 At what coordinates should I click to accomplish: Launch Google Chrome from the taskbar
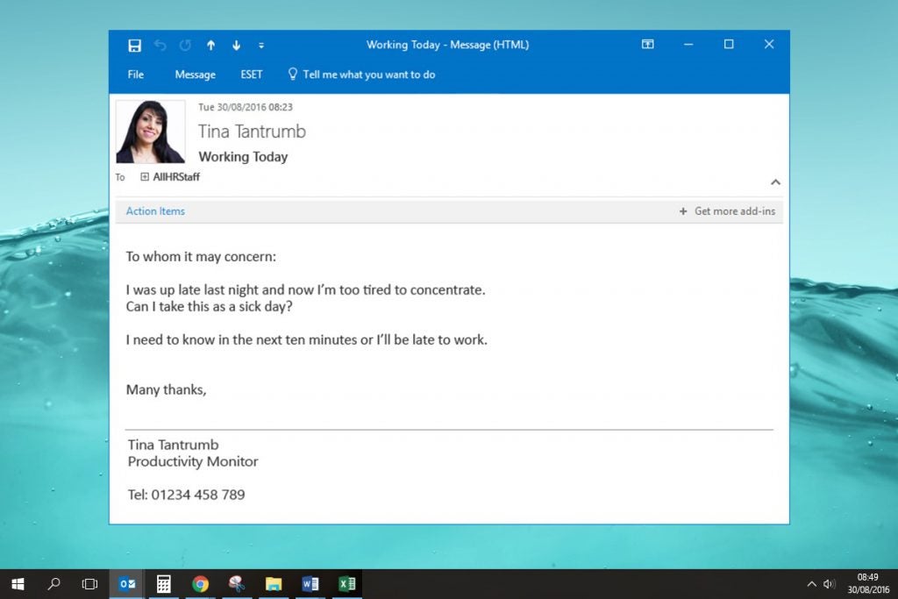[201, 584]
